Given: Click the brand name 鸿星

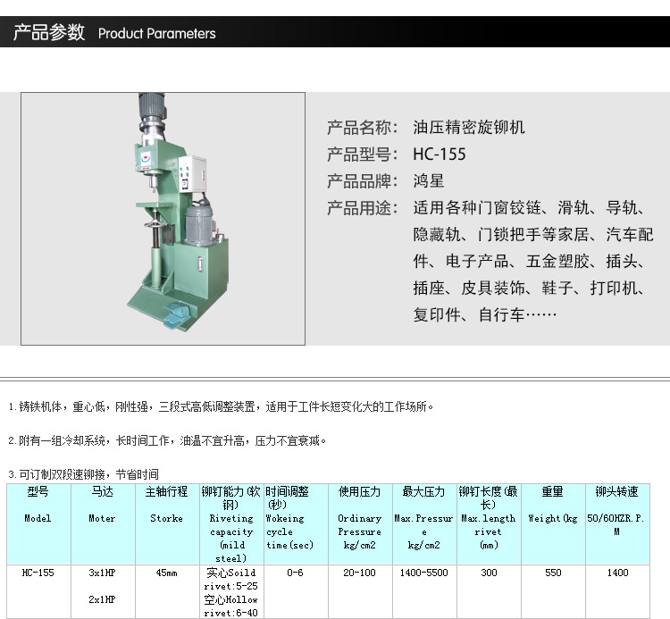Looking at the screenshot, I should click(428, 180).
